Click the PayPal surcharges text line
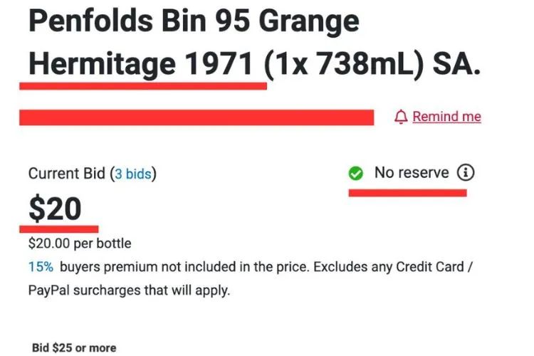 pyautogui.click(x=130, y=290)
